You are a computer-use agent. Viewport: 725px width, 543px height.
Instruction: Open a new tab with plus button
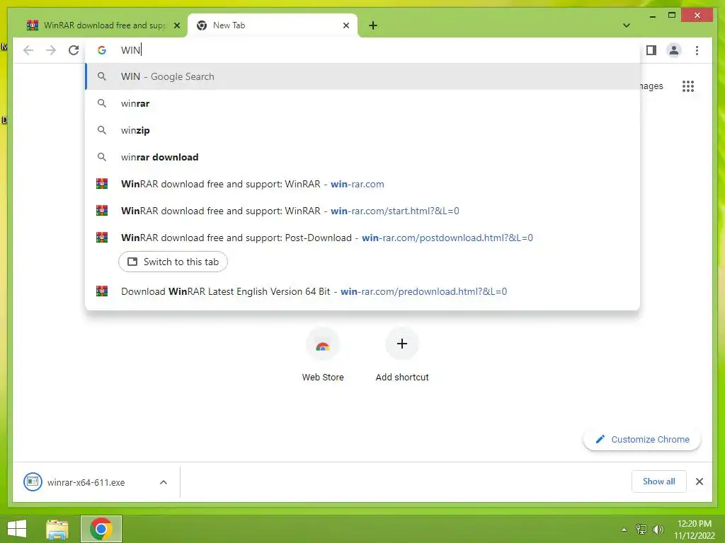coord(373,25)
